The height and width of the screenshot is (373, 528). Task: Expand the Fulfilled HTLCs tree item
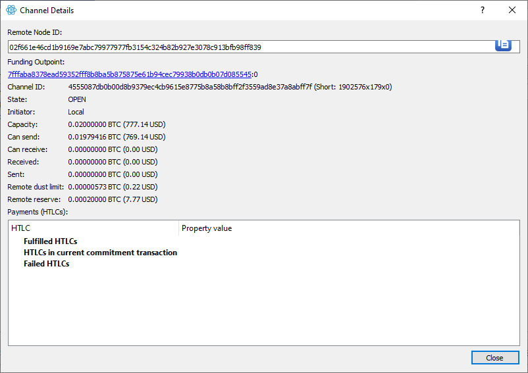coord(50,241)
